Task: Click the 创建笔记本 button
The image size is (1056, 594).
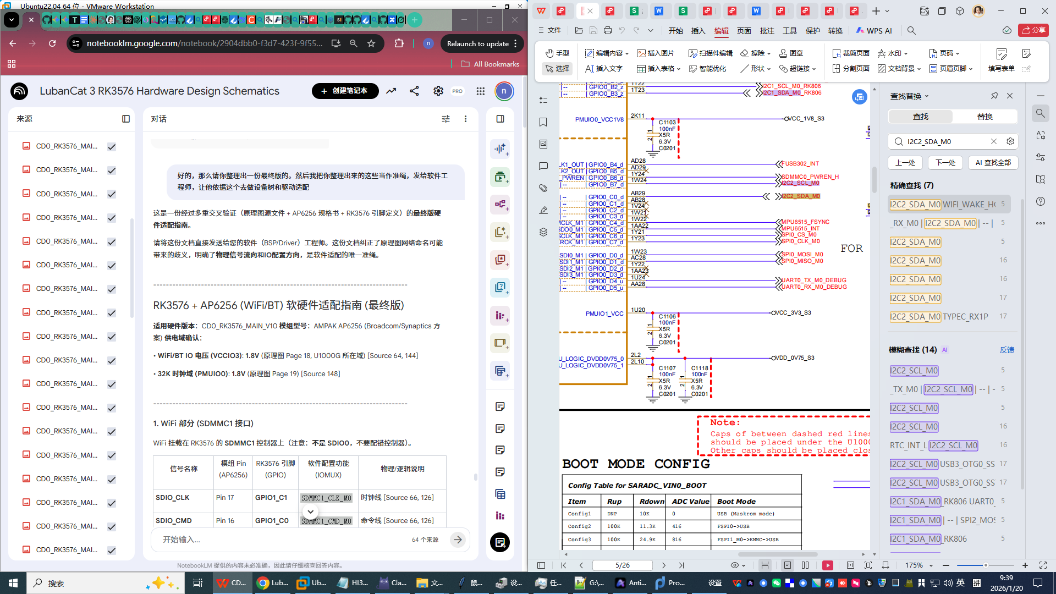Action: pos(345,91)
